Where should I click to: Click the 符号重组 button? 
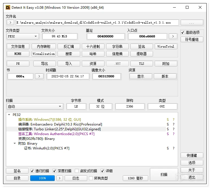click(x=192, y=39)
